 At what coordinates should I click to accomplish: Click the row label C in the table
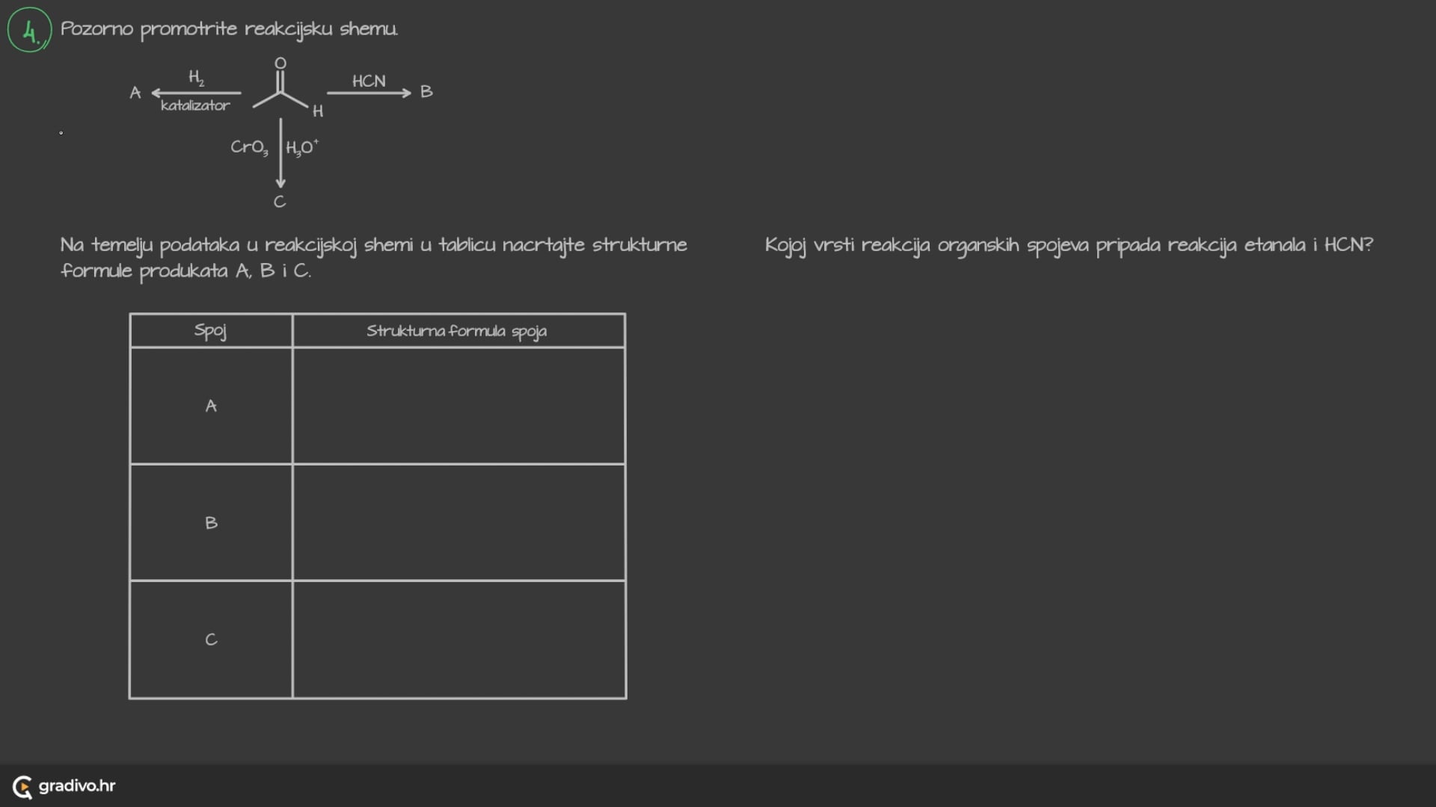click(211, 640)
